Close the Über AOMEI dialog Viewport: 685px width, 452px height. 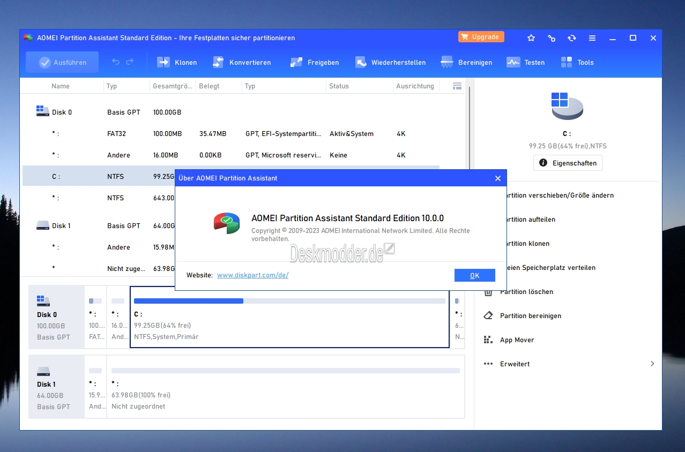(498, 178)
